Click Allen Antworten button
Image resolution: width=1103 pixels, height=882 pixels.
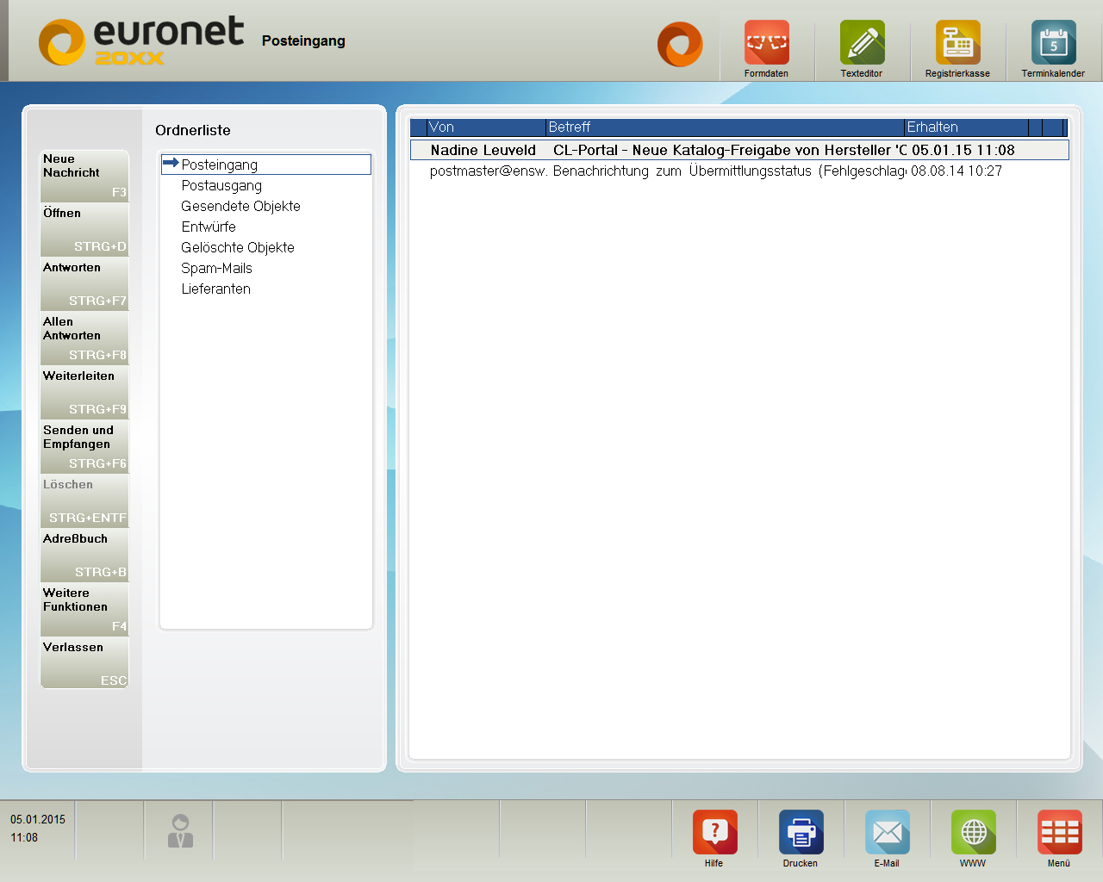84,339
